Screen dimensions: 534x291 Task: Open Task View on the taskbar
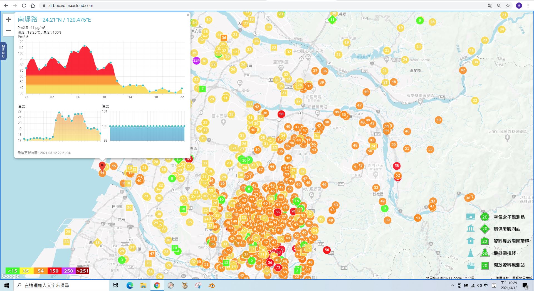coord(116,285)
